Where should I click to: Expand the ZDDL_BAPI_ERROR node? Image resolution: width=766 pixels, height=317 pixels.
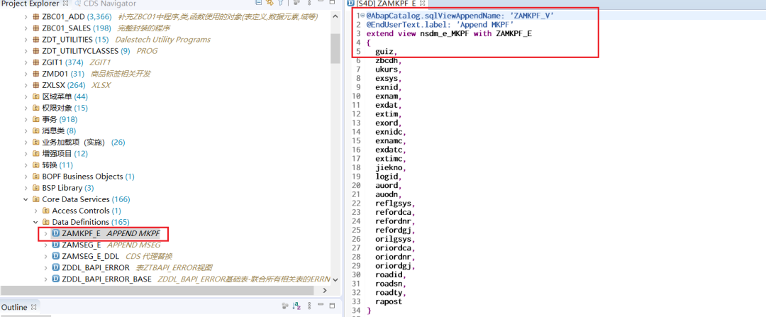tap(45, 267)
